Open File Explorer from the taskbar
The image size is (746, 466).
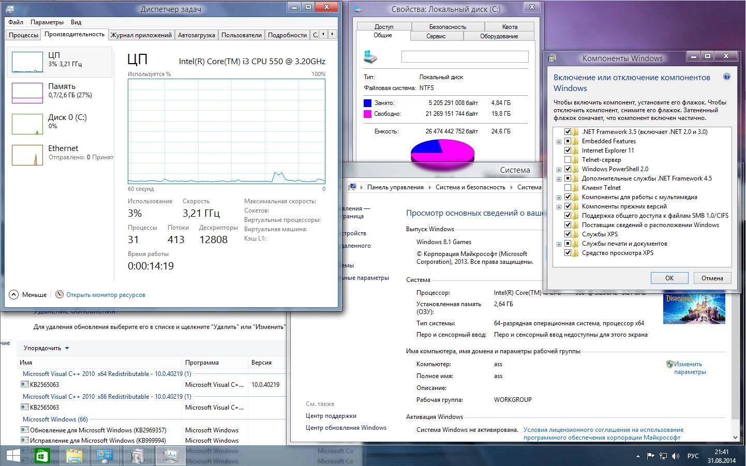coord(74,456)
